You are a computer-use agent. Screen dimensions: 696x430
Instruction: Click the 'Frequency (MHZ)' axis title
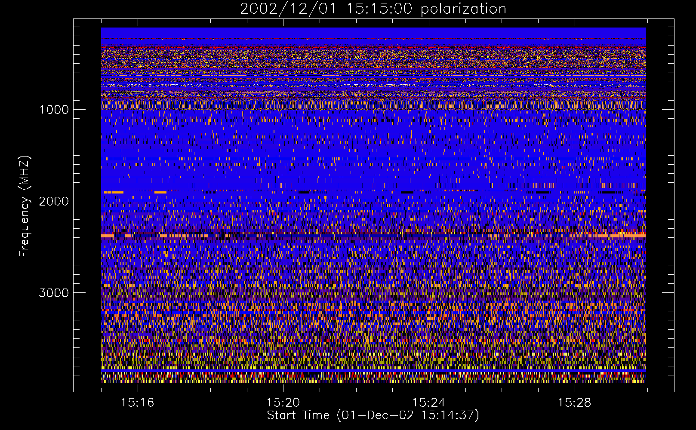(25, 206)
